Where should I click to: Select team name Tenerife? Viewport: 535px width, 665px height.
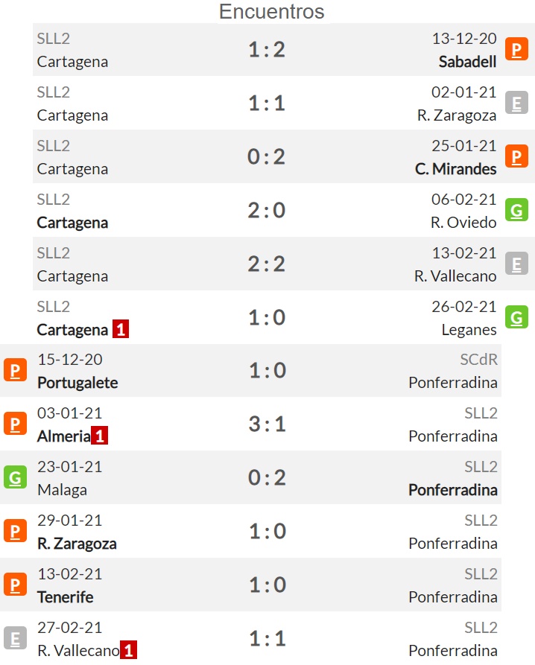[x=66, y=597]
